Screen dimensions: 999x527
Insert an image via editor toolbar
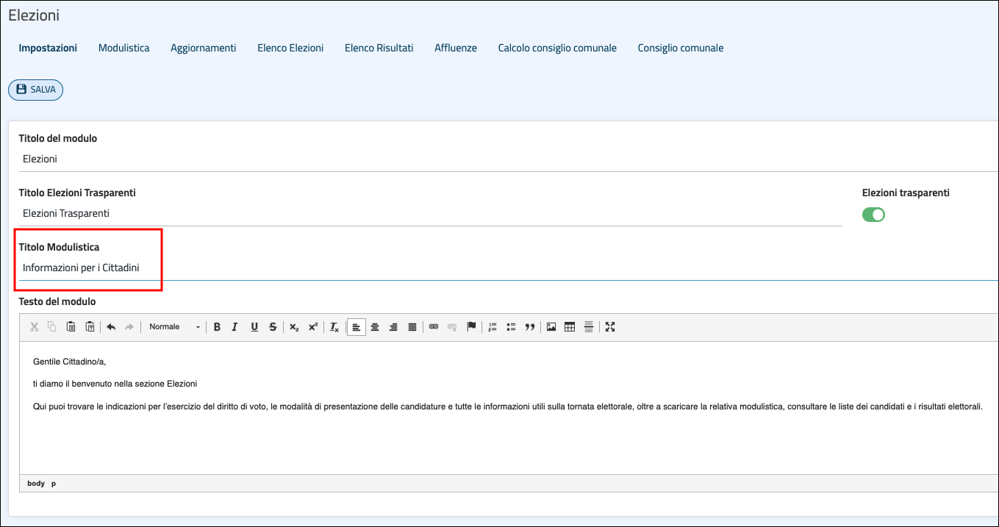point(551,327)
